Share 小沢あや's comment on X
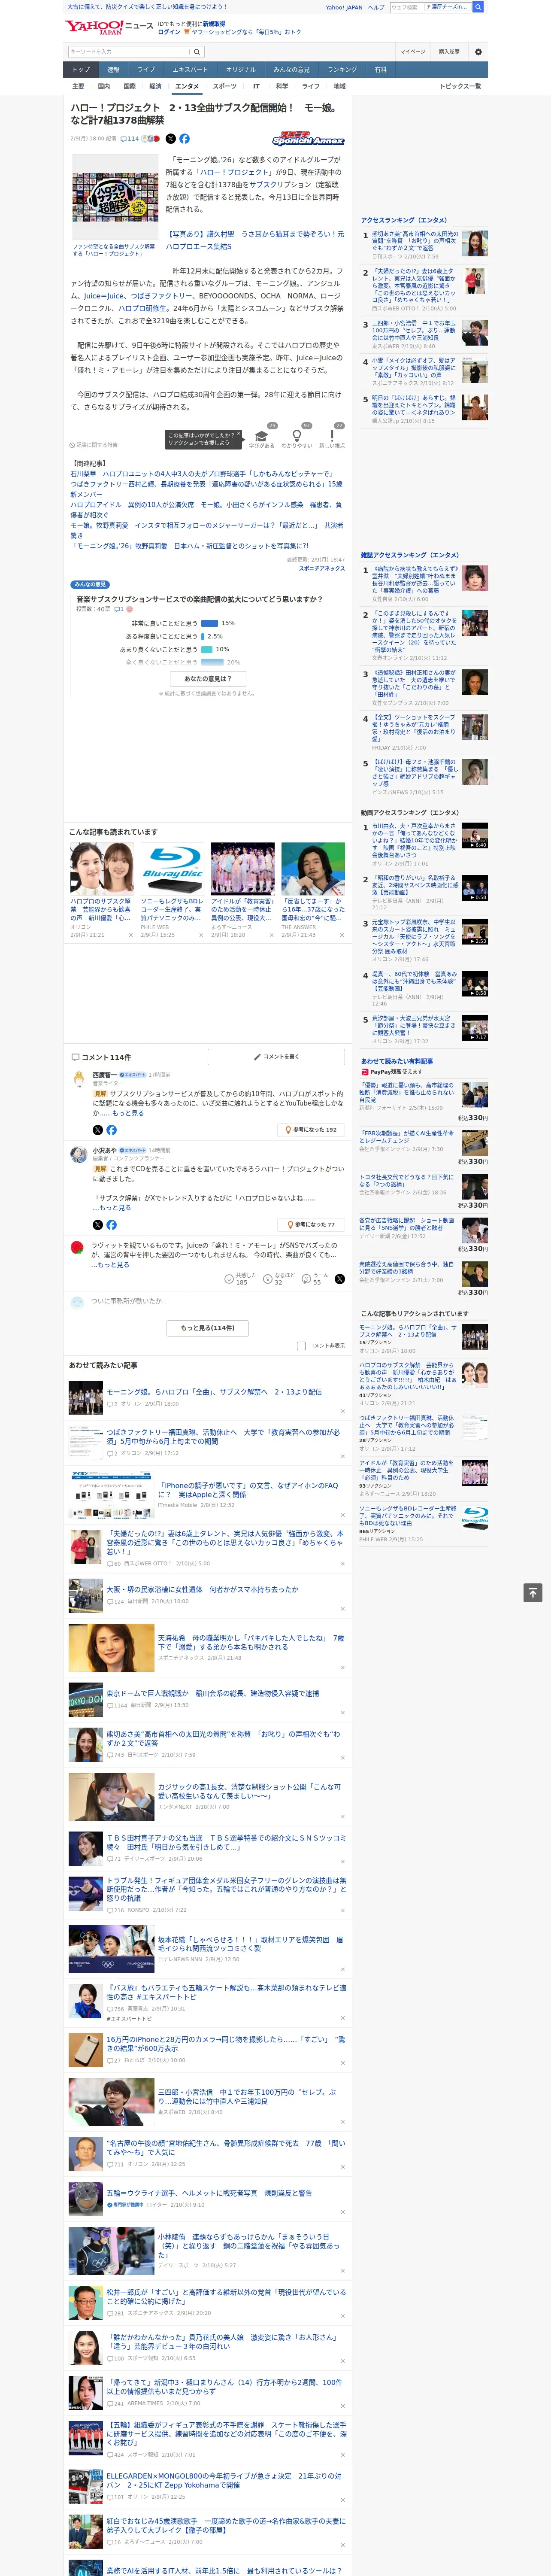 pyautogui.click(x=98, y=1224)
